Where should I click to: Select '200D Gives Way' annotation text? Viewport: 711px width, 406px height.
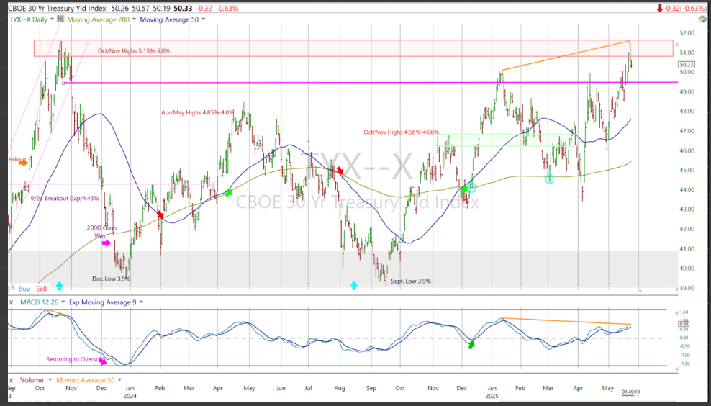(x=102, y=232)
